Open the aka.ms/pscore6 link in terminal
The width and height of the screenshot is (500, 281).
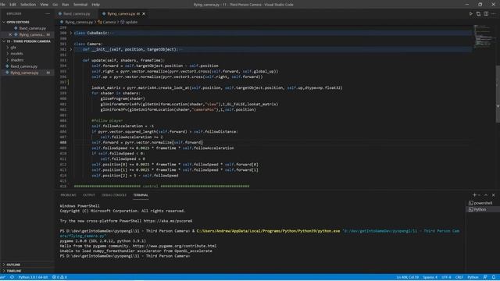click(168, 221)
